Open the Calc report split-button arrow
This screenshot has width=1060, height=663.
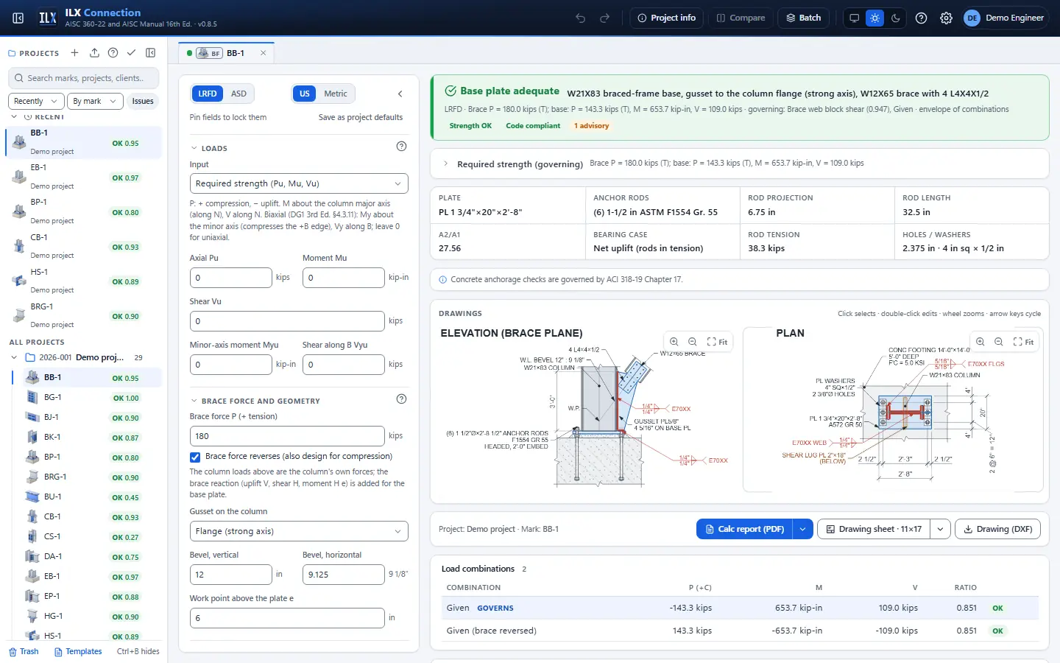click(802, 529)
